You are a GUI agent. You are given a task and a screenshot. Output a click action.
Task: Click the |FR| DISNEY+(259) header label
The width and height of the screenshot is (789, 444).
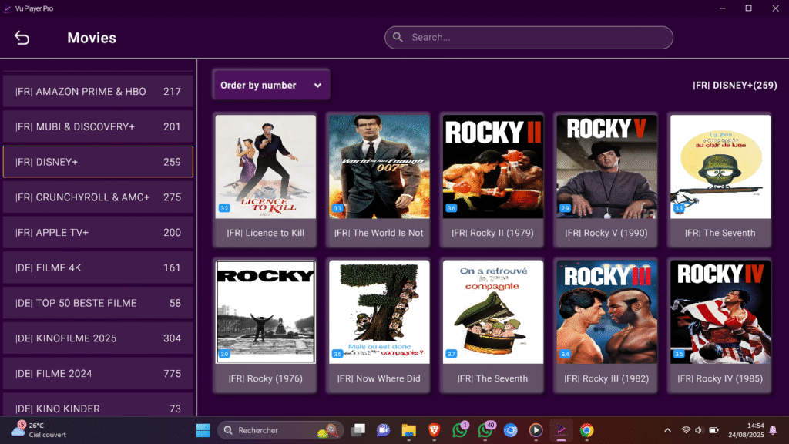point(734,86)
